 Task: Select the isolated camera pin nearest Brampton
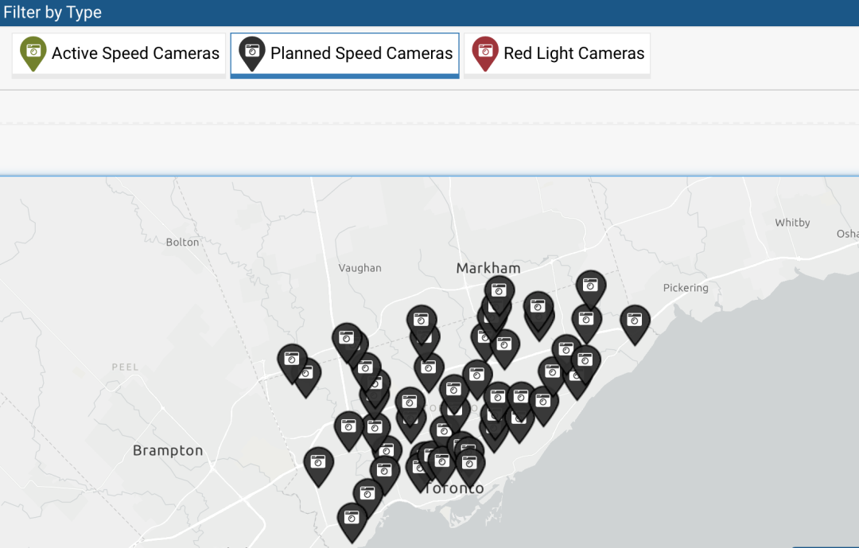coord(318,467)
